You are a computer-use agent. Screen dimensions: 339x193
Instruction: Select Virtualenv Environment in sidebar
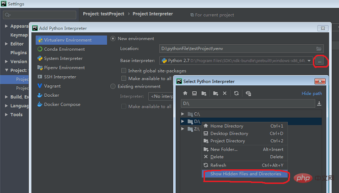pos(71,40)
